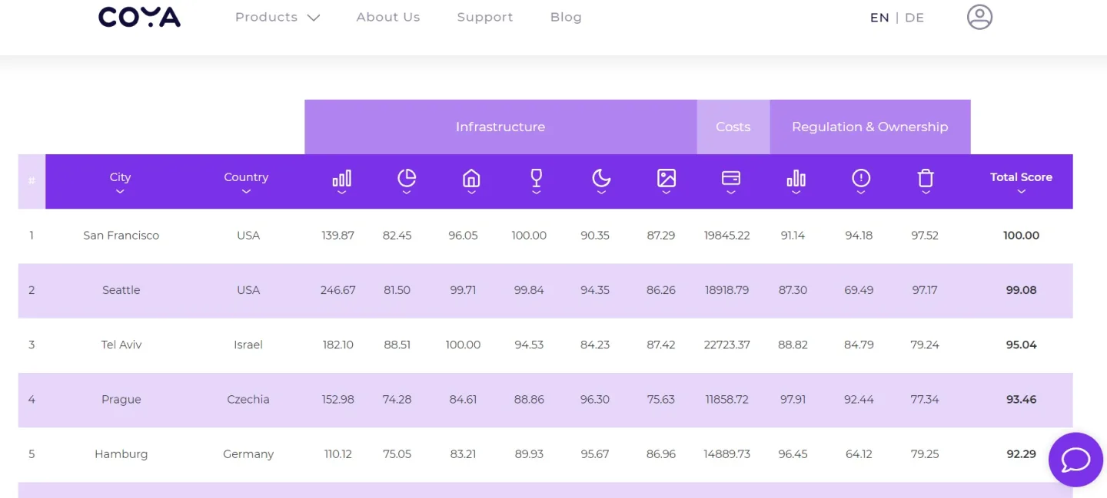This screenshot has width=1107, height=498.
Task: Select the Prague city cell
Action: click(x=121, y=399)
